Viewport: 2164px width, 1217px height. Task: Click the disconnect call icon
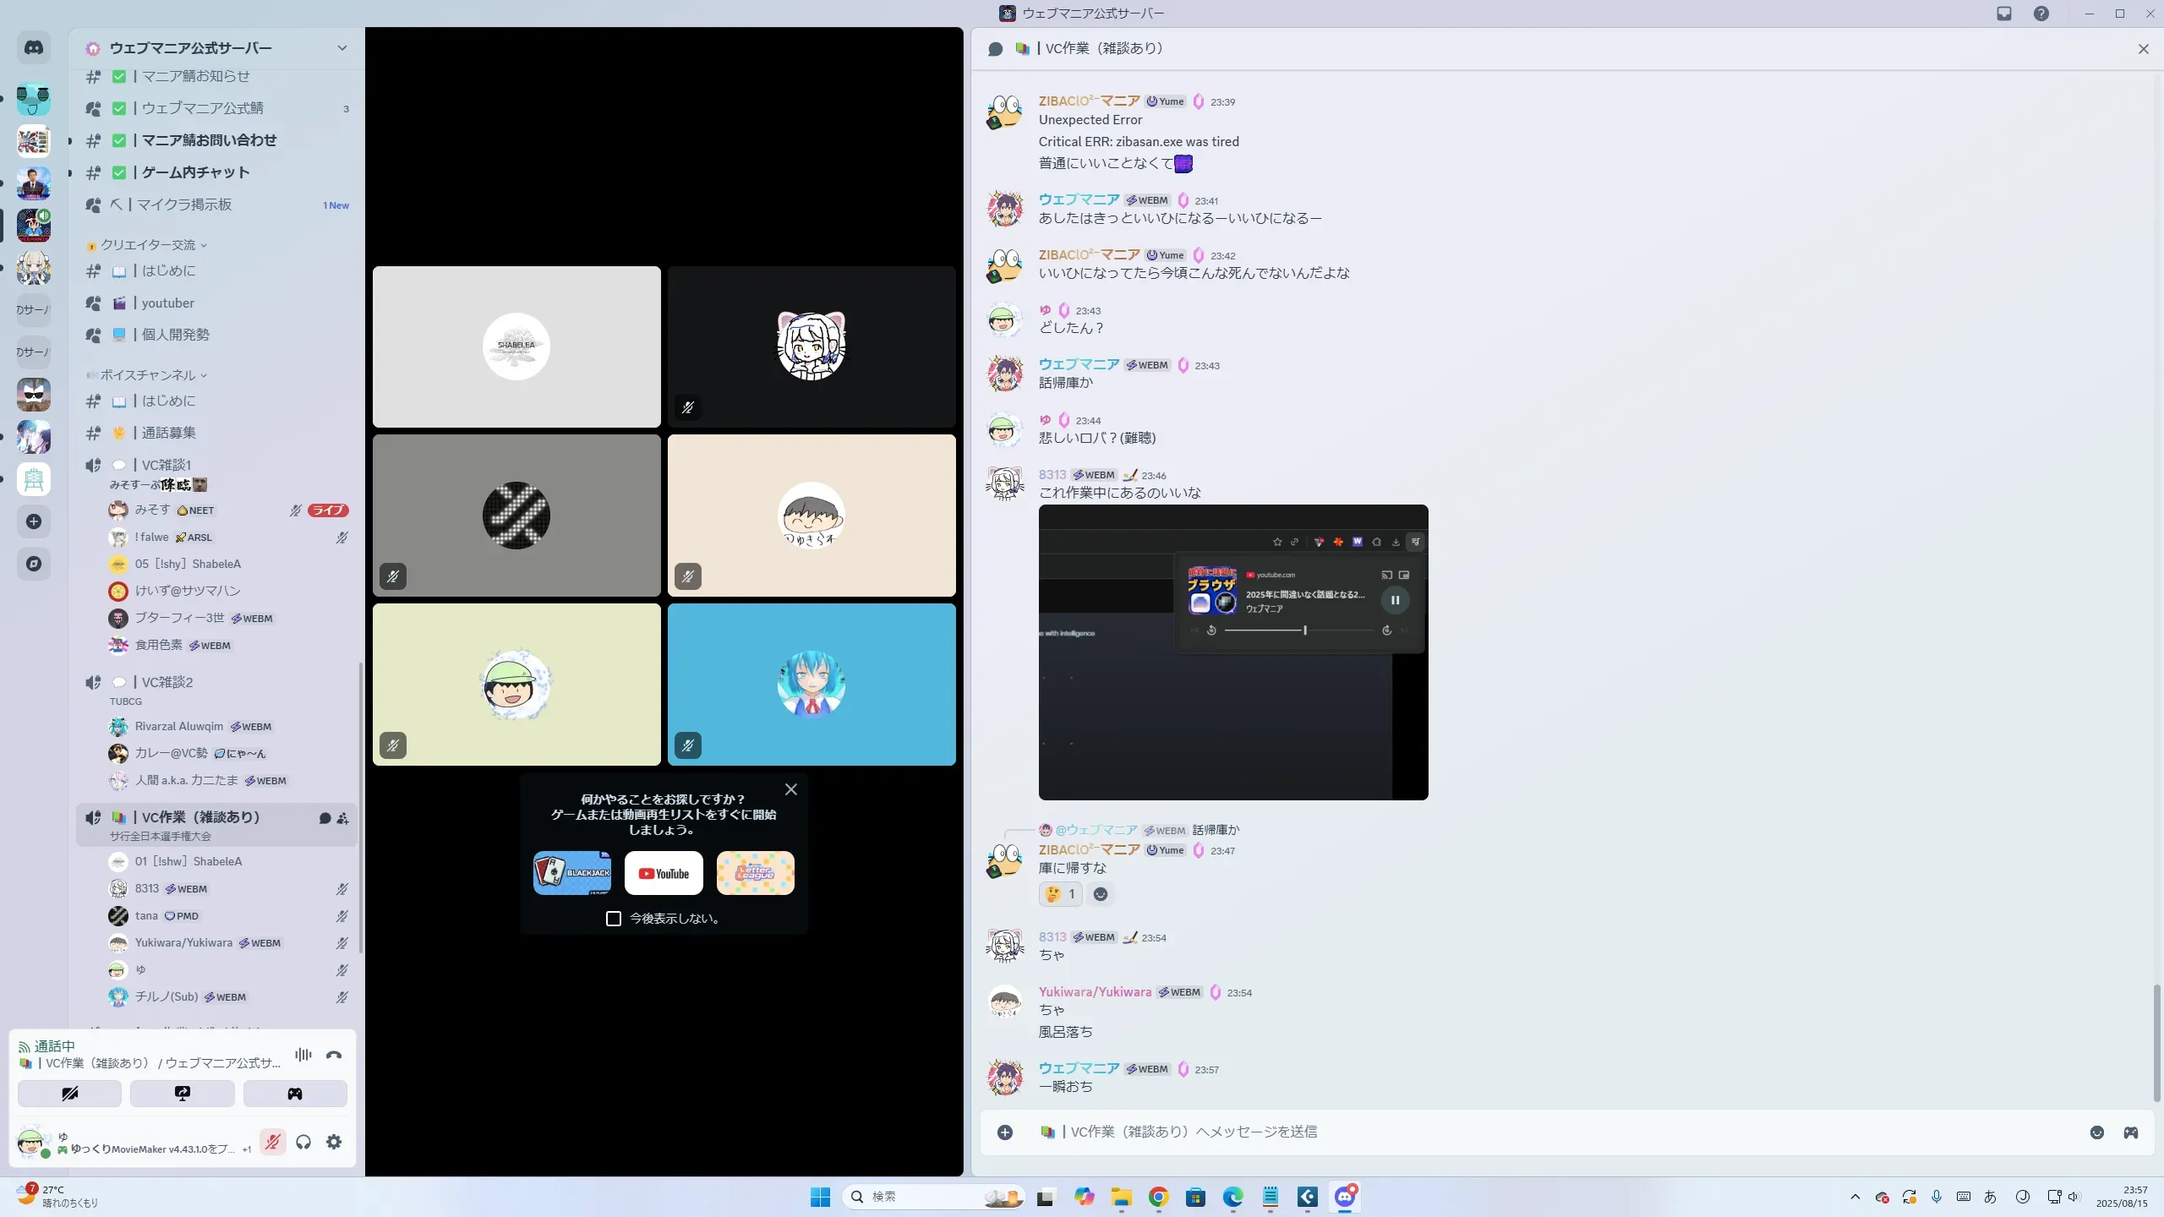(334, 1055)
